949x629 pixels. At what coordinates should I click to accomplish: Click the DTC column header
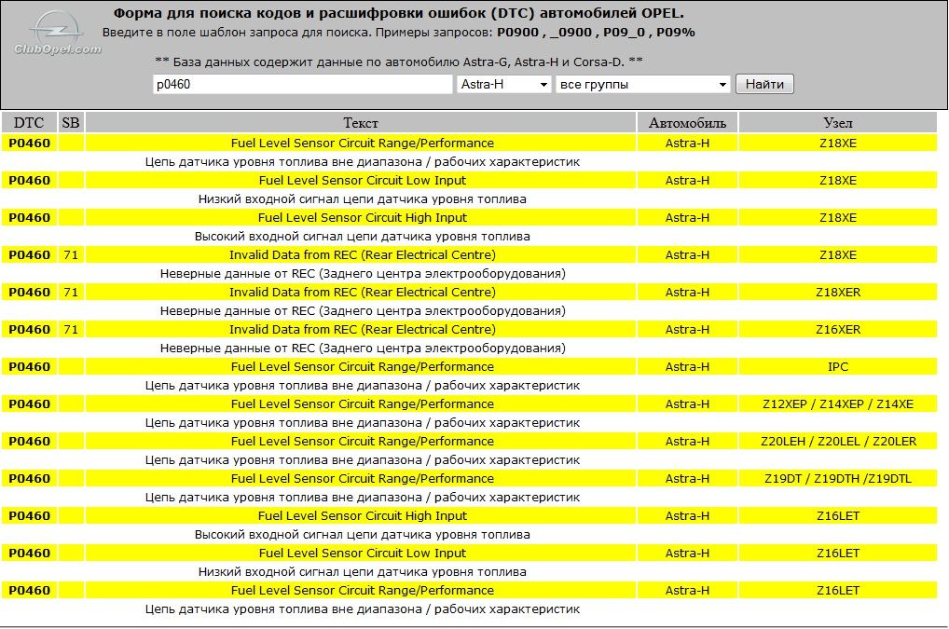(x=29, y=123)
